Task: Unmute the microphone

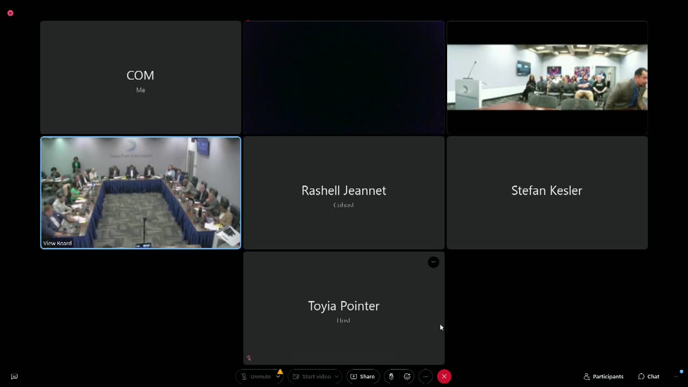Action: point(256,376)
